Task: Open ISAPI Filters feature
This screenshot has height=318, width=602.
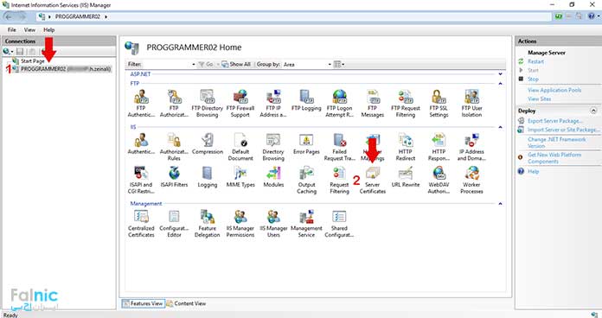Action: [x=174, y=177]
